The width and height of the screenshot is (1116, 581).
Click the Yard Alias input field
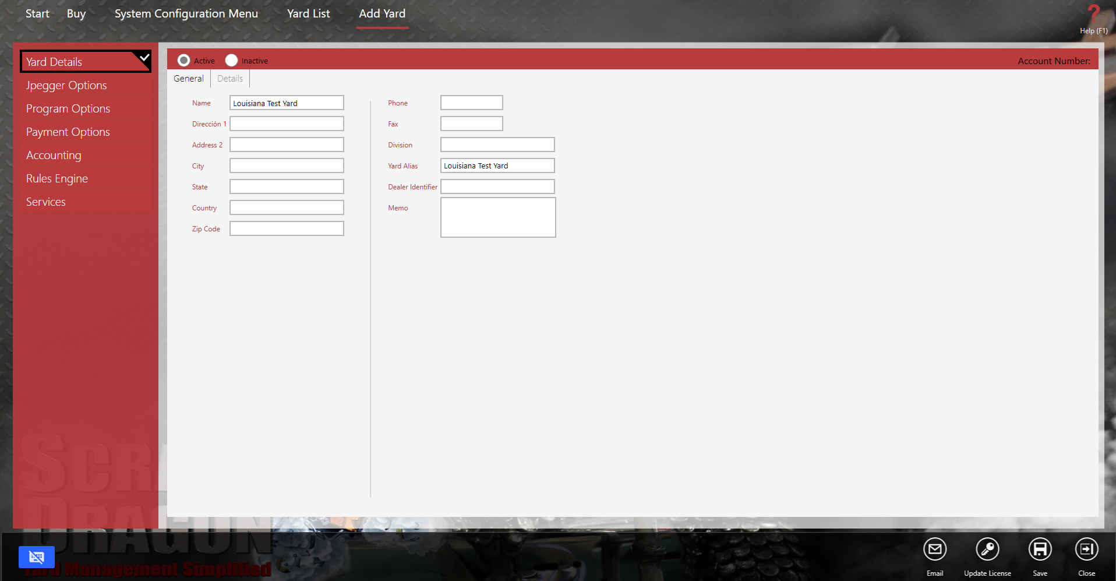497,166
